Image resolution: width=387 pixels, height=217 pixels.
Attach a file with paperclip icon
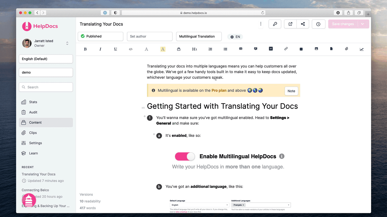[347, 49]
